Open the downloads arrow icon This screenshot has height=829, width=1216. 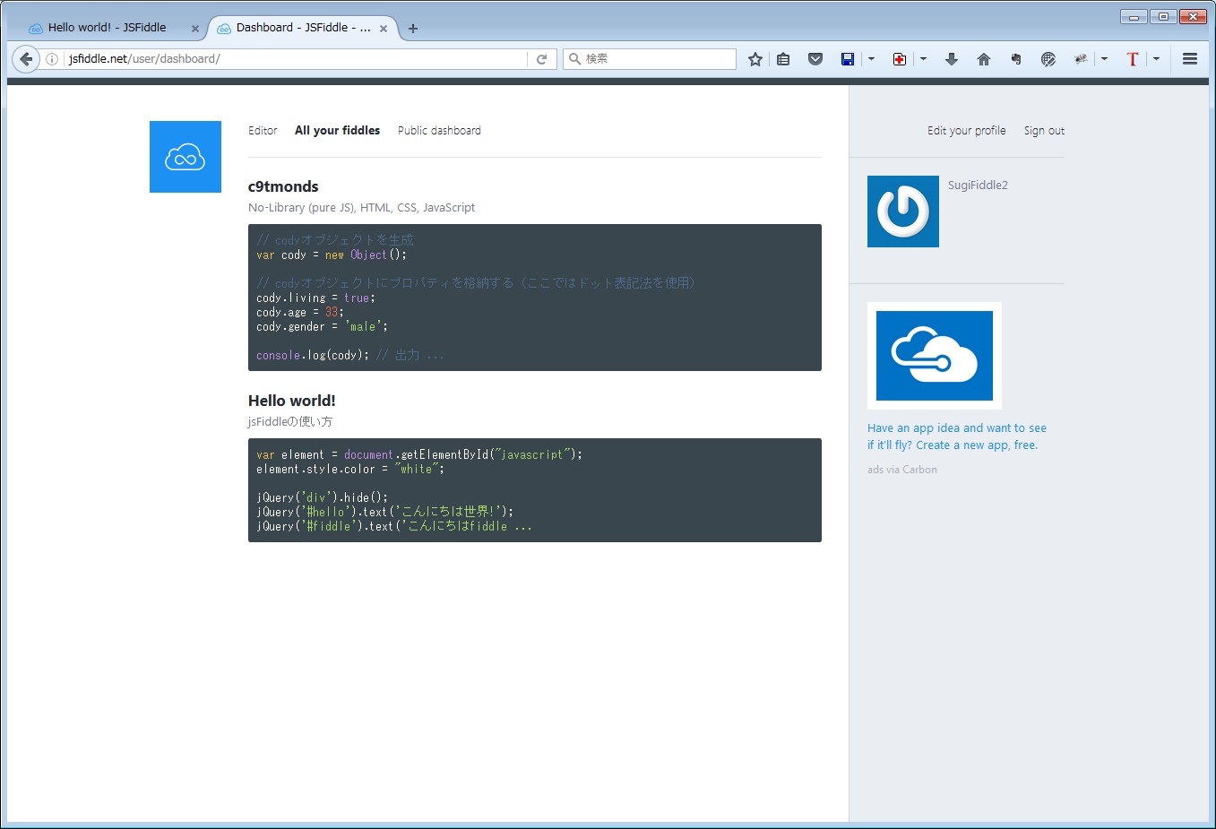coord(951,59)
